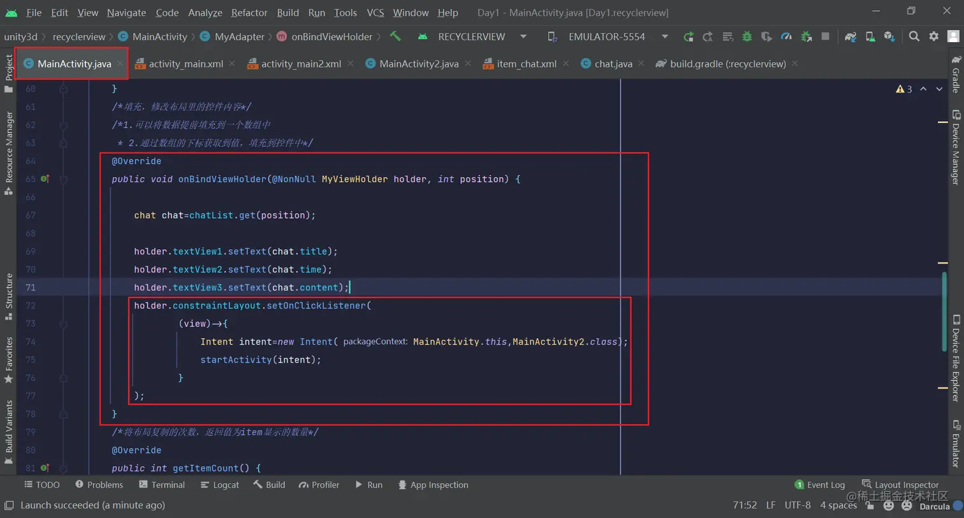Click the user account avatar icon
Screen dimensions: 964x518
(x=953, y=36)
